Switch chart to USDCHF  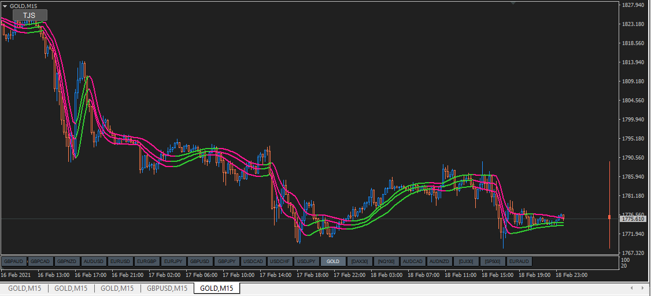(280, 261)
